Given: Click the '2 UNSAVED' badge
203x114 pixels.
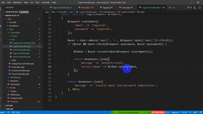Looking at the screenshot, I should 24,12.
